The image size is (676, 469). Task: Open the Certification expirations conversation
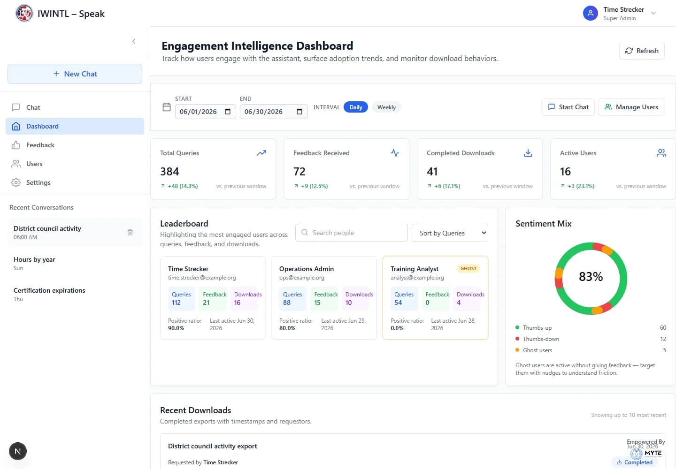75,294
